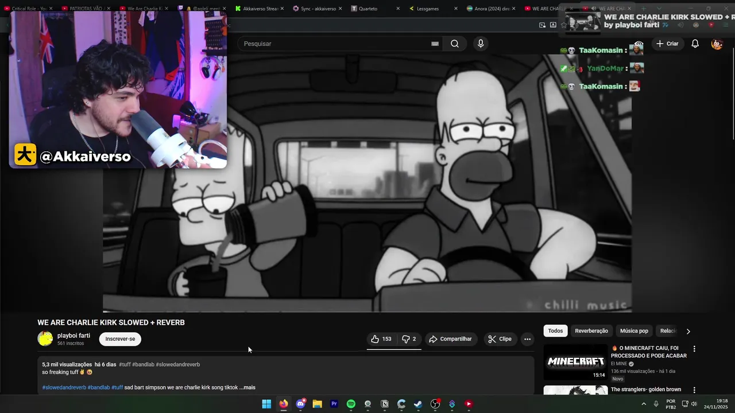Switch to Critical Role browser tab
Image resolution: width=735 pixels, height=413 pixels.
coord(29,9)
